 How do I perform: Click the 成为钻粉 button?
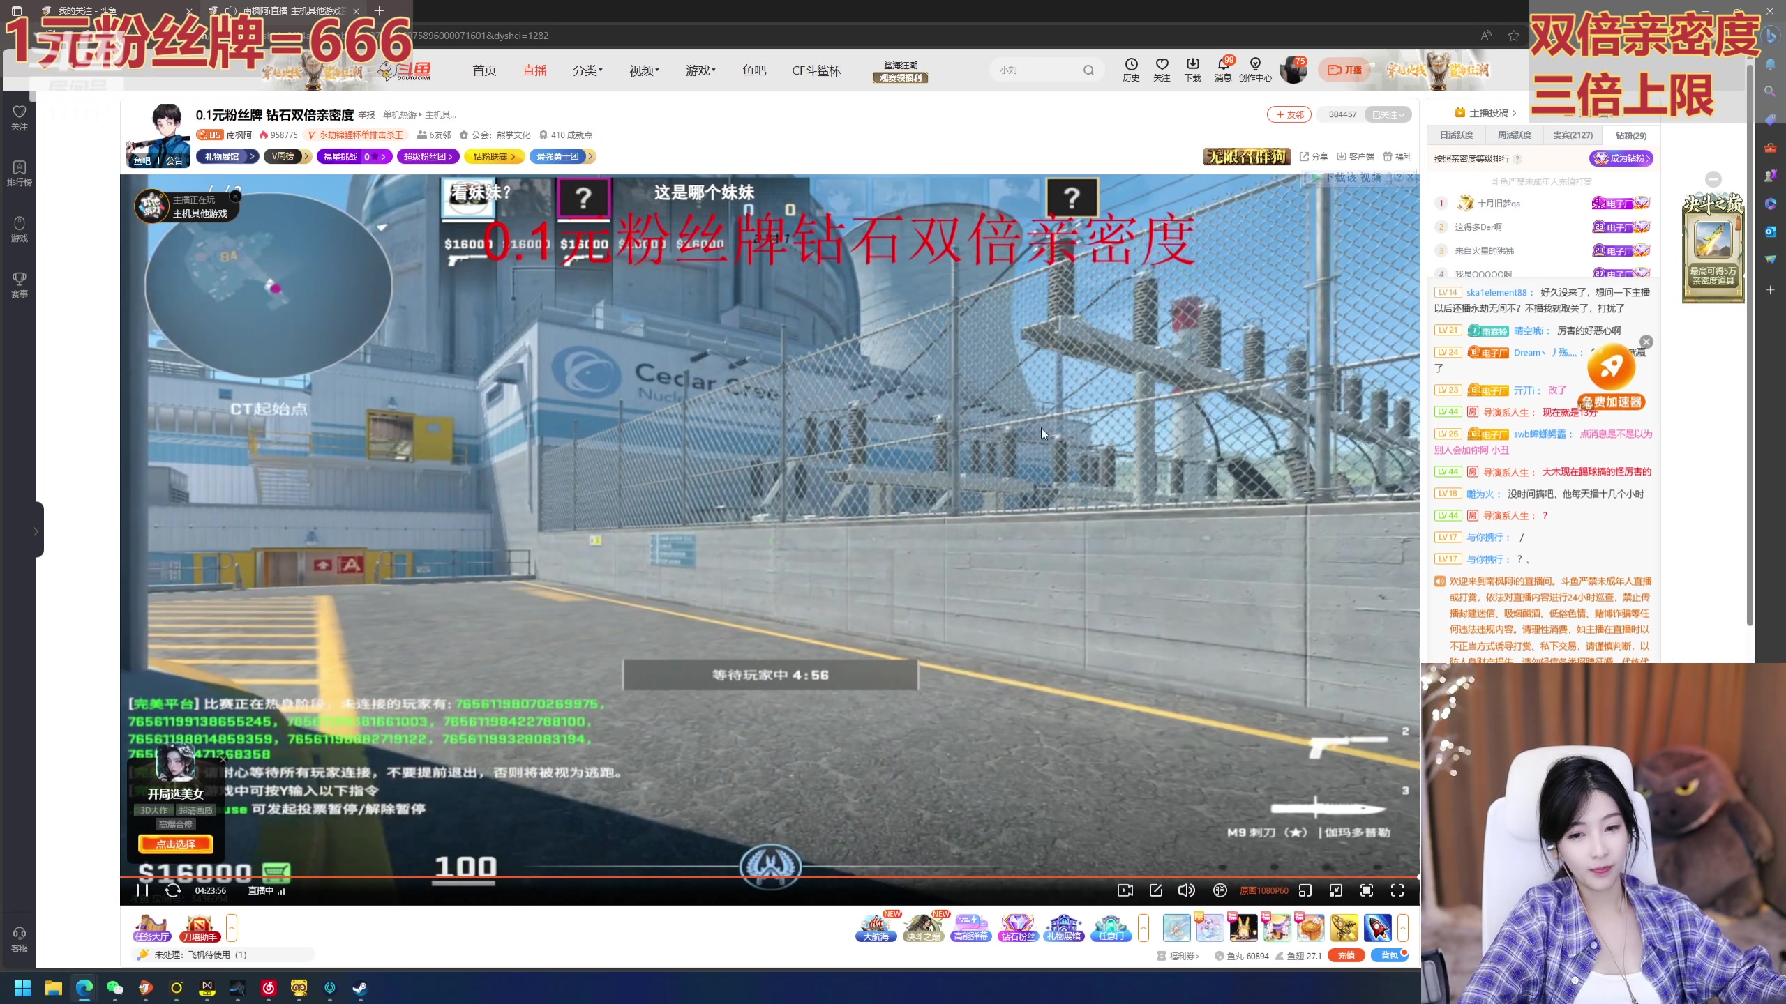pyautogui.click(x=1621, y=158)
